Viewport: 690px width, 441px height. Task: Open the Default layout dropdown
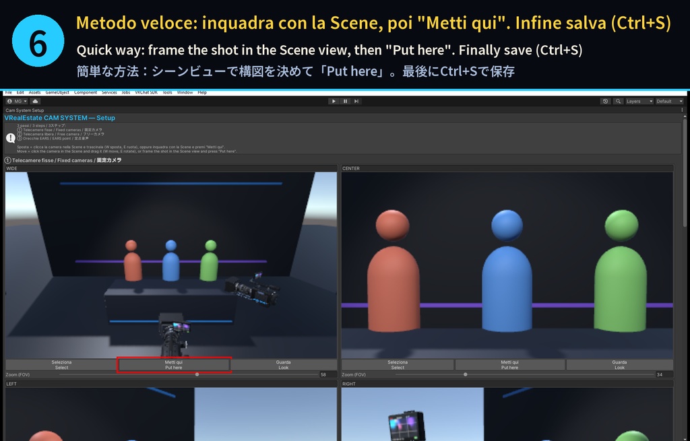click(x=669, y=101)
